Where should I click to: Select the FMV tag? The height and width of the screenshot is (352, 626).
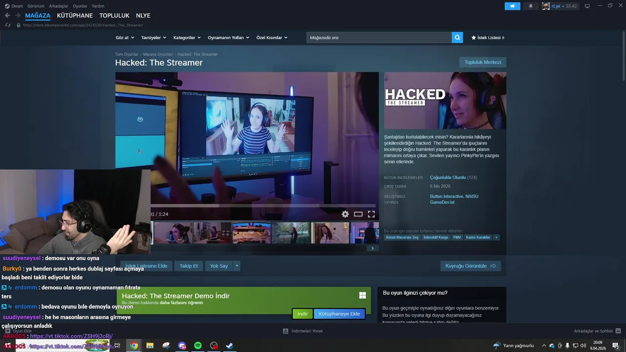(x=457, y=237)
